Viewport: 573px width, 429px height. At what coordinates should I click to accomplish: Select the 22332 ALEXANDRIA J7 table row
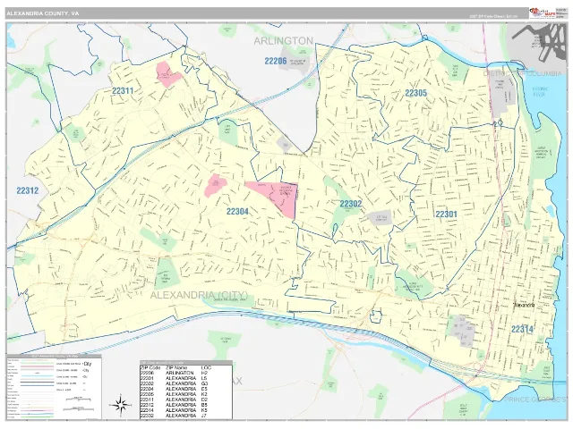pyautogui.click(x=186, y=416)
